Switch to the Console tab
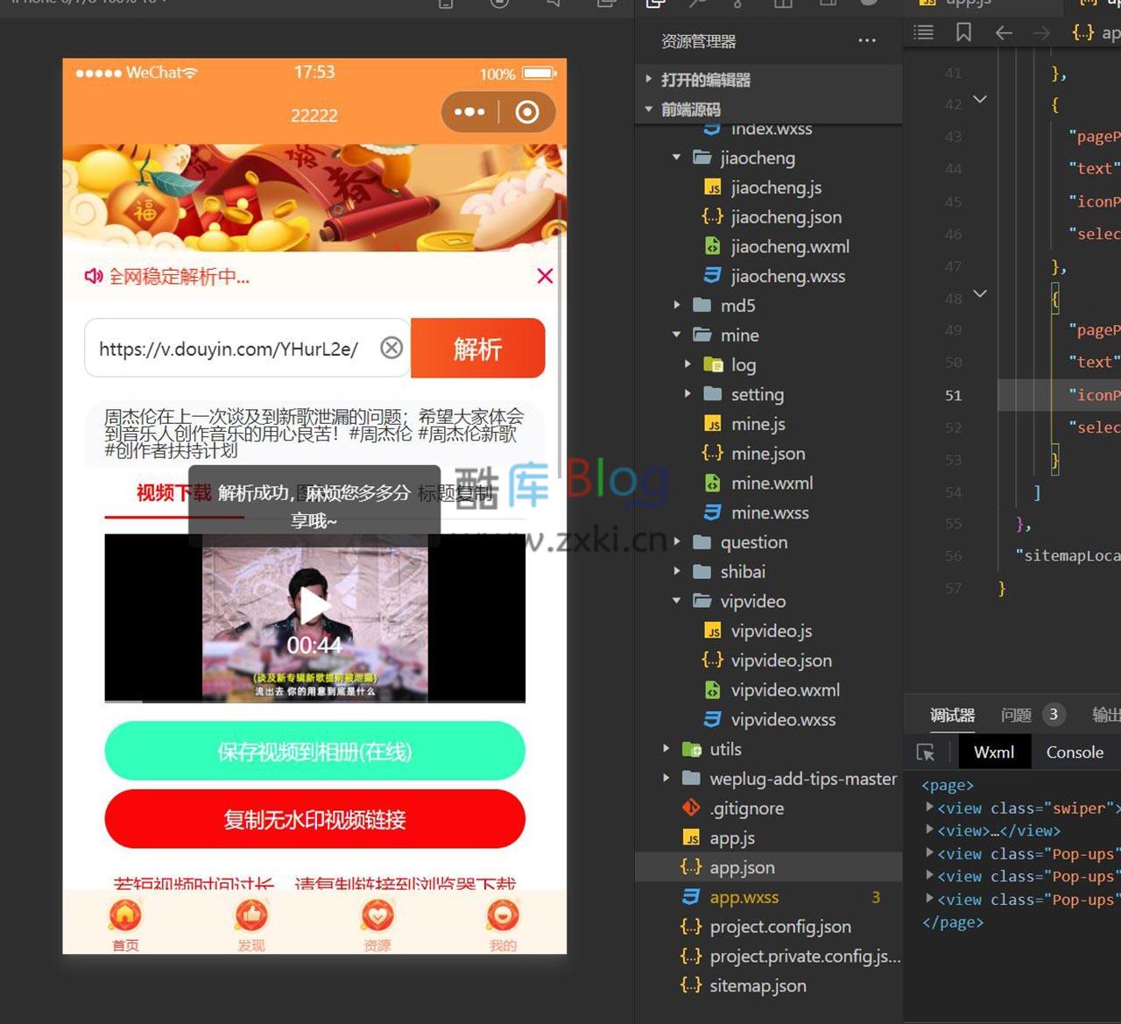The height and width of the screenshot is (1024, 1121). [x=1075, y=752]
